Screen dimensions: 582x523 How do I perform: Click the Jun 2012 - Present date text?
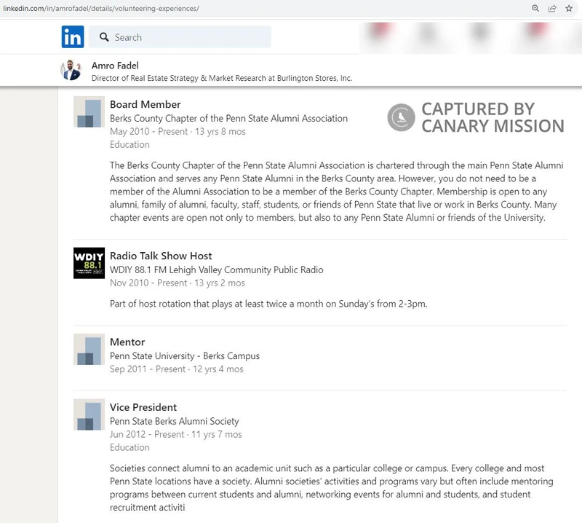click(175, 435)
